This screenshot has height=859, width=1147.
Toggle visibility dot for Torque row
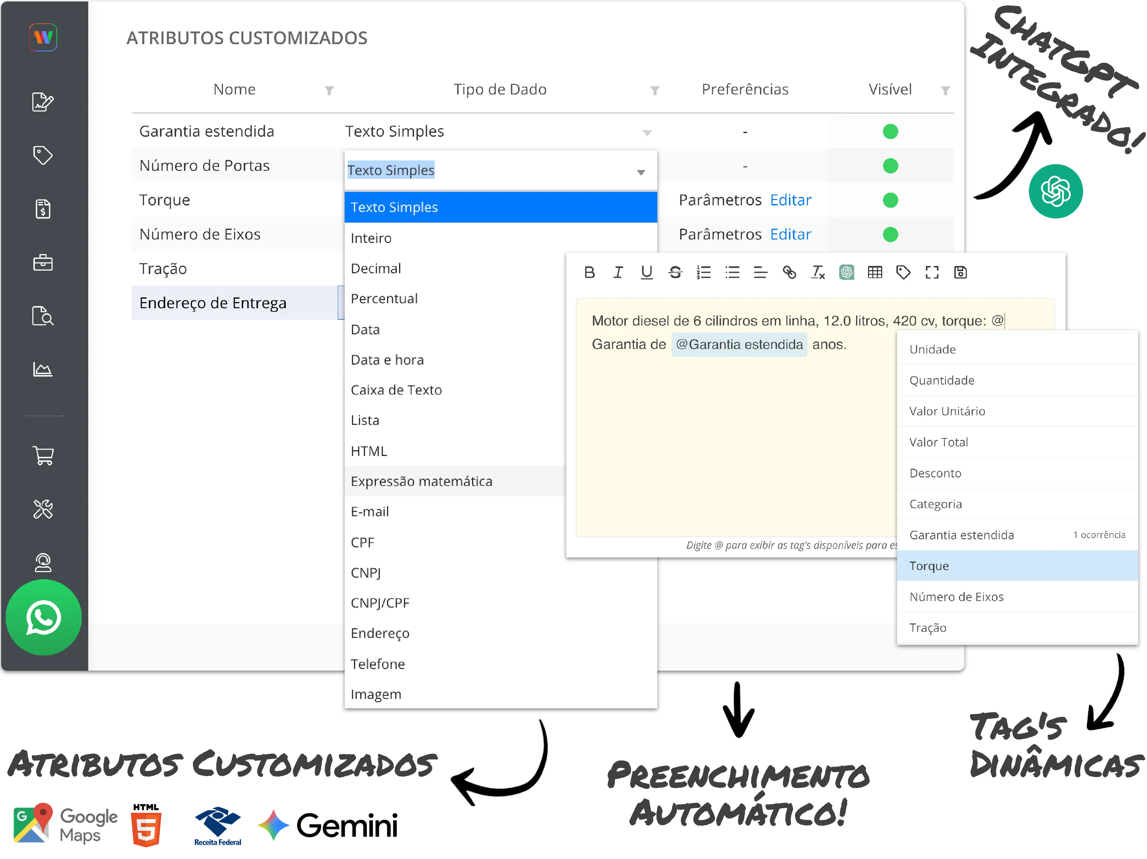tap(890, 200)
